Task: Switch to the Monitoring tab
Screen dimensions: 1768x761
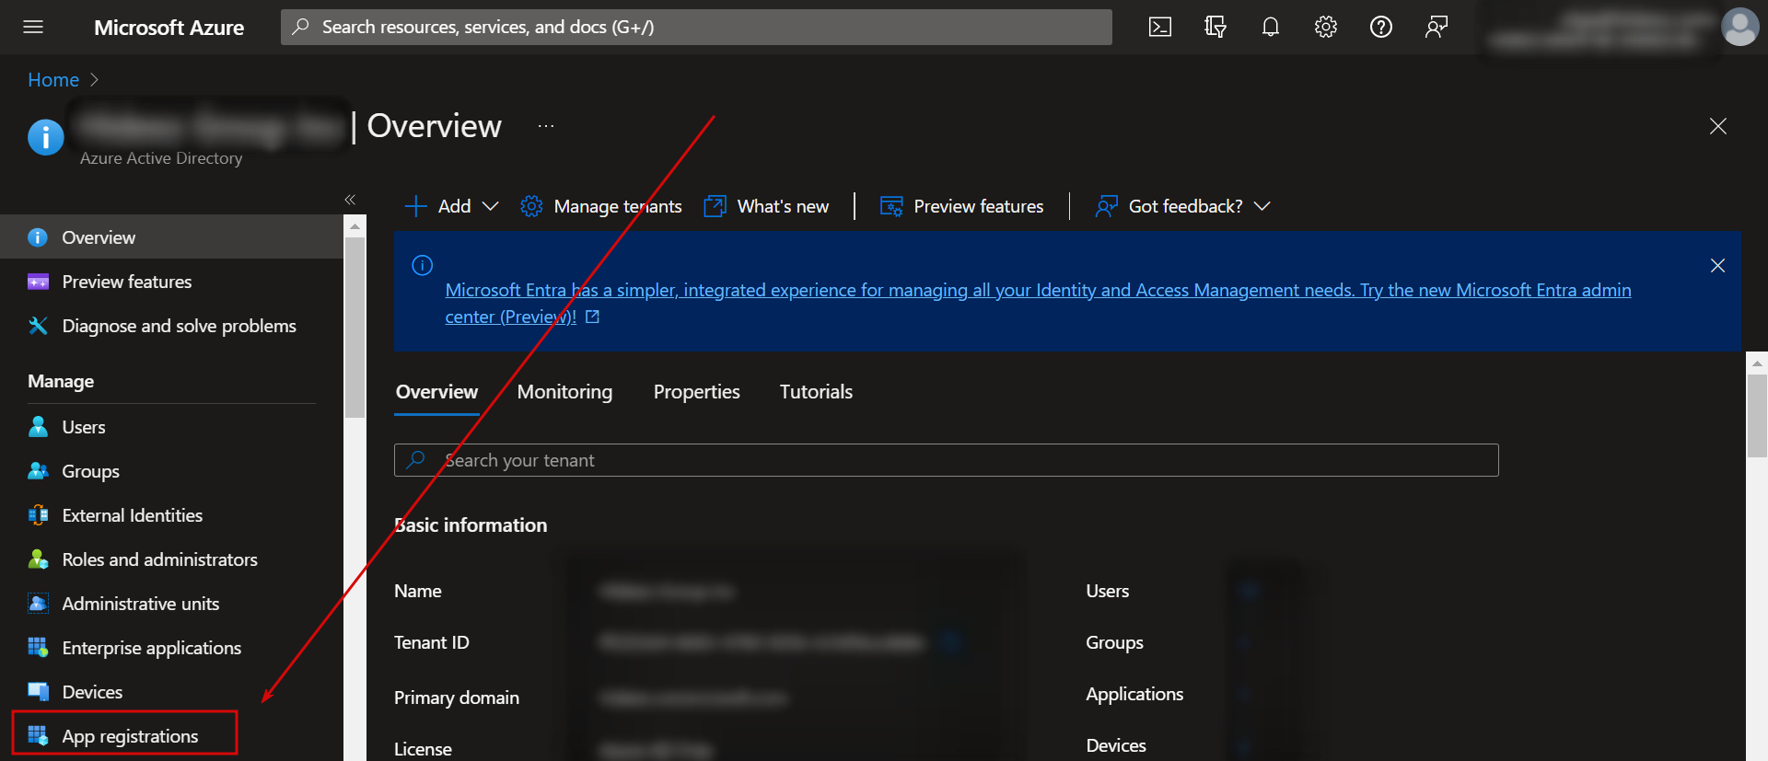Action: click(x=564, y=392)
